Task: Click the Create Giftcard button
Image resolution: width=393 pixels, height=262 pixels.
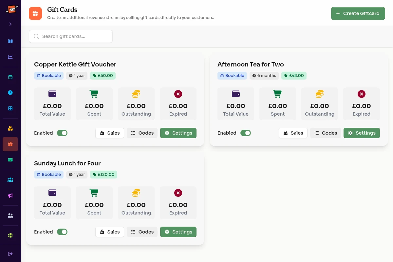Action: tap(358, 13)
